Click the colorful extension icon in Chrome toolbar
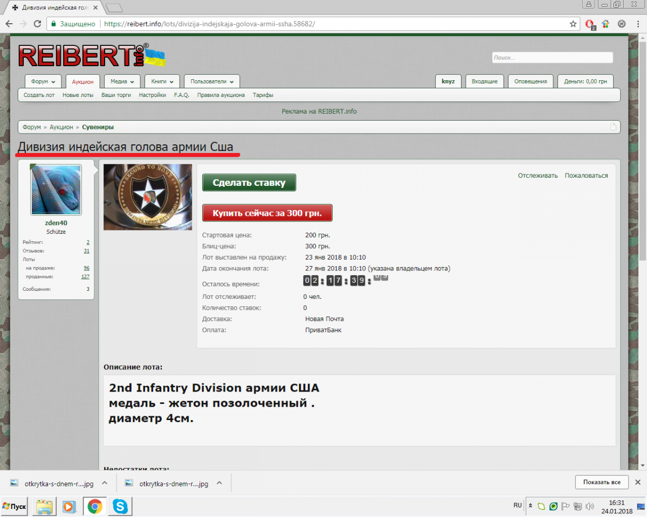The height and width of the screenshot is (517, 647). pyautogui.click(x=605, y=24)
